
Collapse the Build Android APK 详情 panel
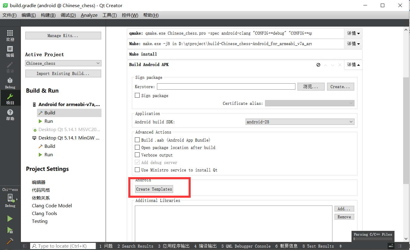pos(353,65)
